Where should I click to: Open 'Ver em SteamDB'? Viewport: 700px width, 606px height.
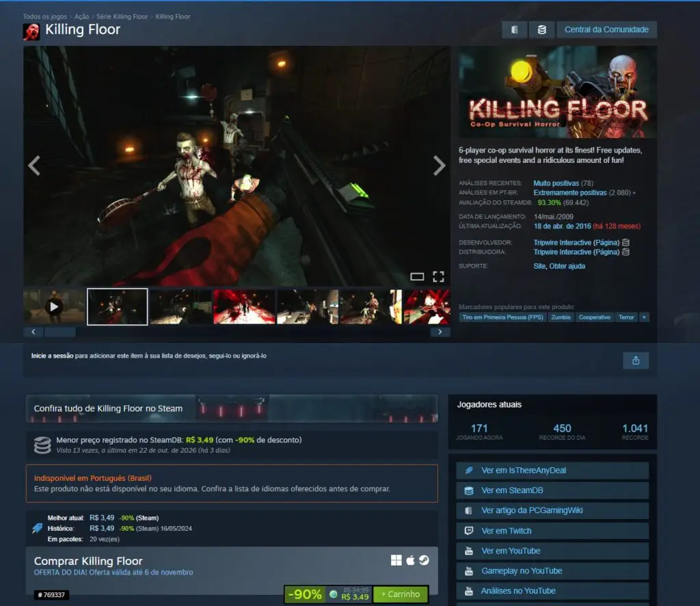click(x=552, y=490)
